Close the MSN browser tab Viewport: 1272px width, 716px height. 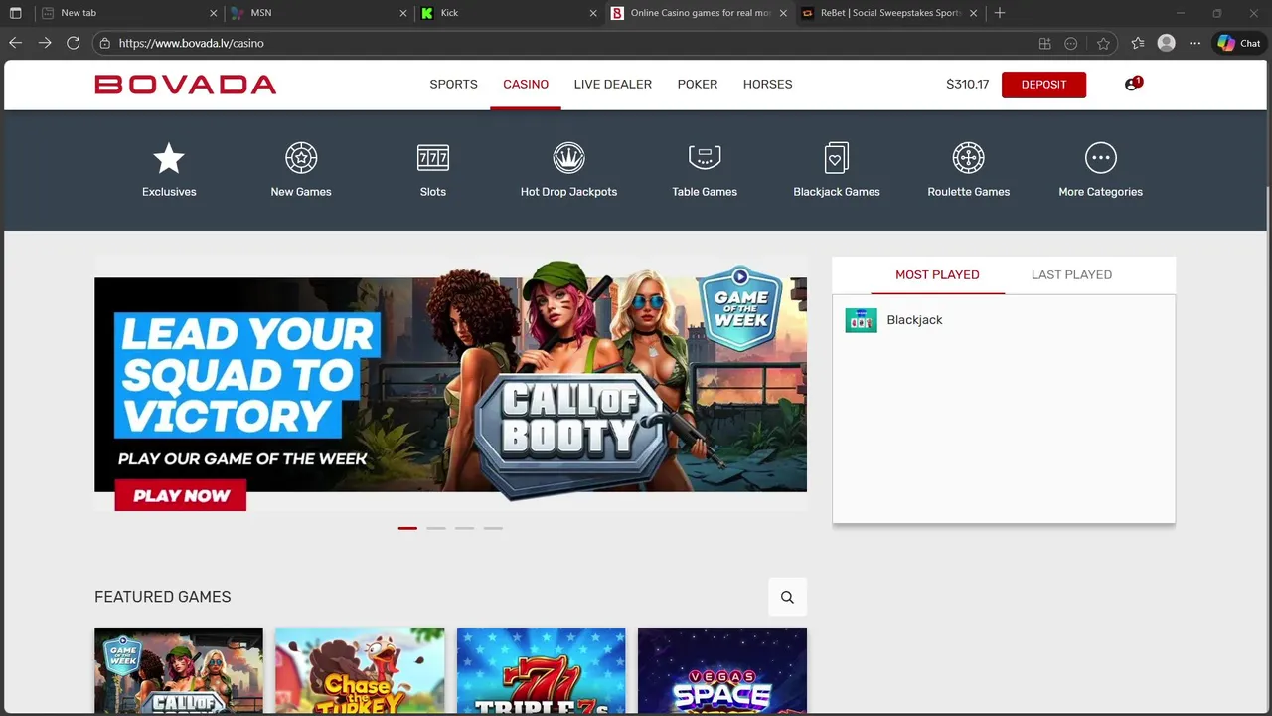[x=403, y=13]
